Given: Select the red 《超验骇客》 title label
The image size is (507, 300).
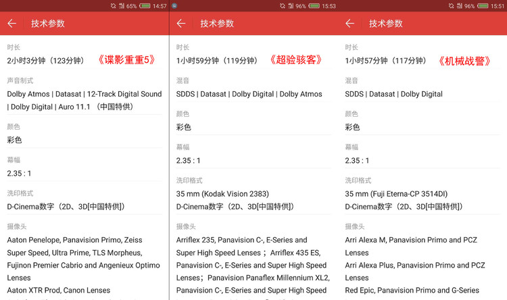Looking at the screenshot, I should (x=295, y=60).
